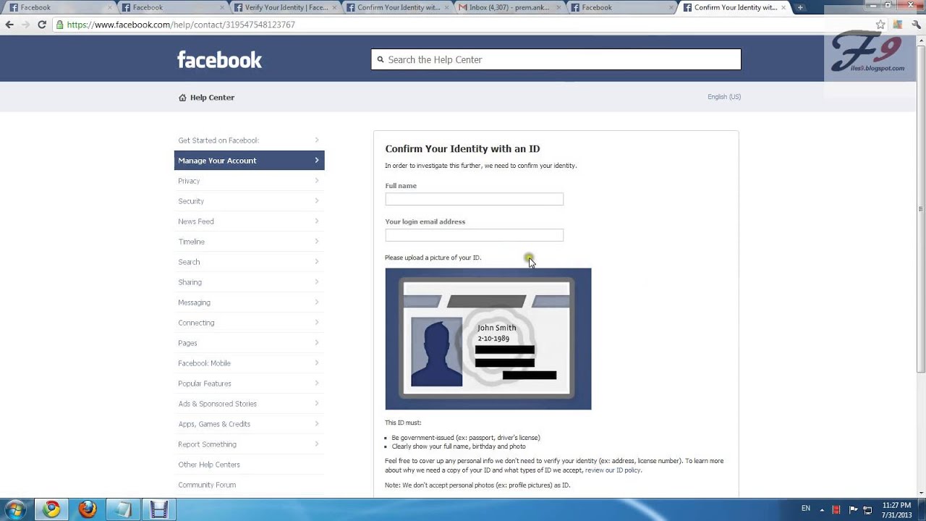Expand the News Feed help section
926x521 pixels.
[x=249, y=221]
